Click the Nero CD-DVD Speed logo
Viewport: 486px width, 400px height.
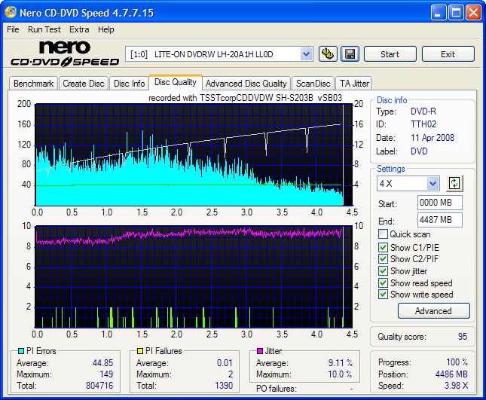(x=63, y=53)
